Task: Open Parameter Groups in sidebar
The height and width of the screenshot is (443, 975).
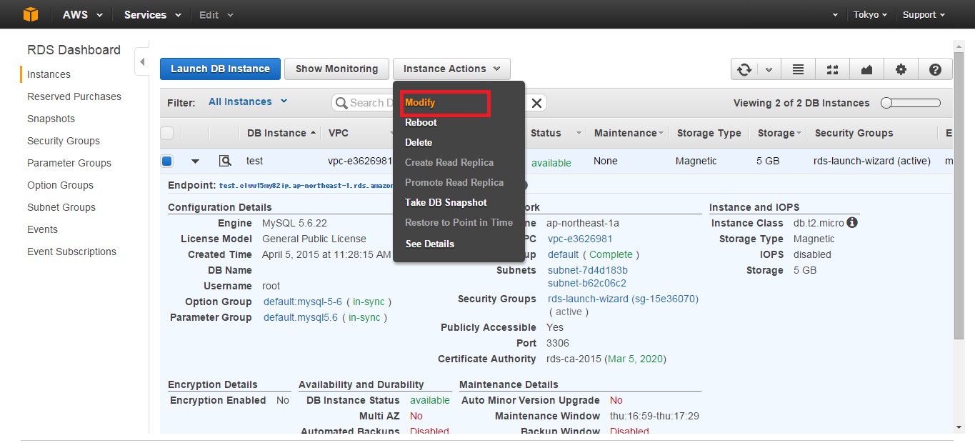Action: click(69, 163)
